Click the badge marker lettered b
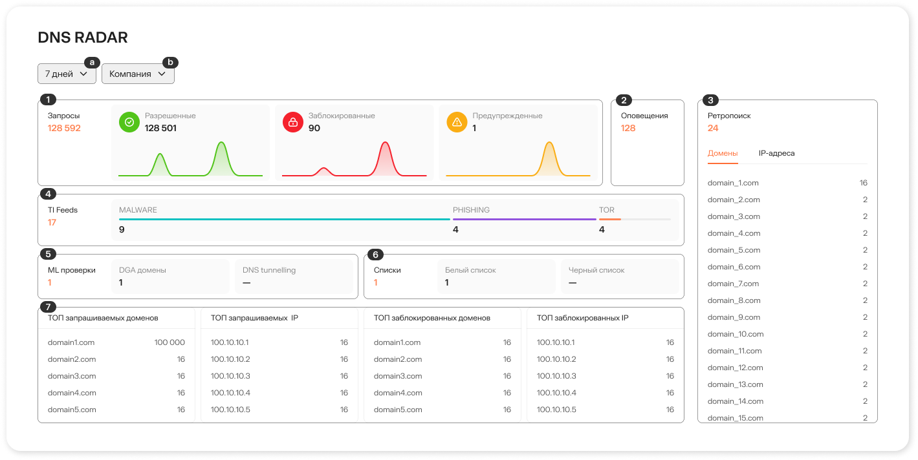Screen dimensions: 918x460 click(x=170, y=63)
